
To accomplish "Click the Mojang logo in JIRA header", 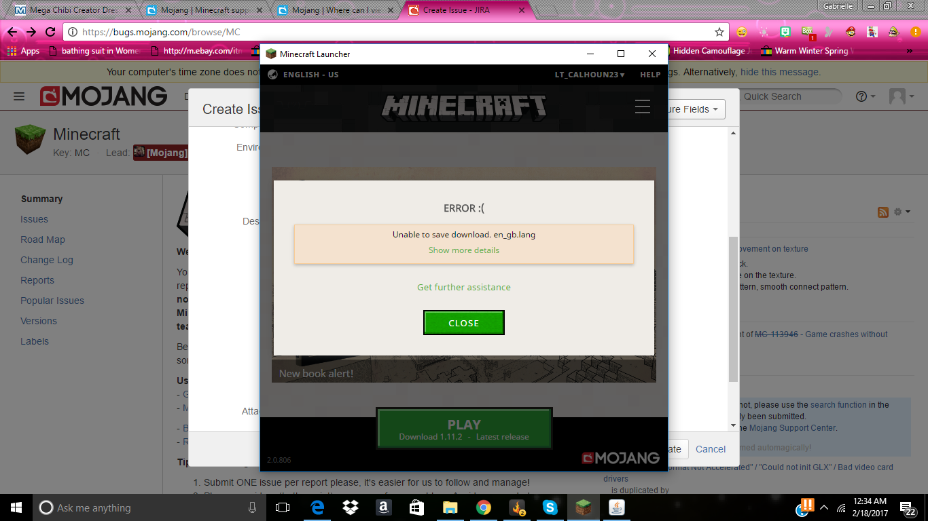I will tap(103, 96).
